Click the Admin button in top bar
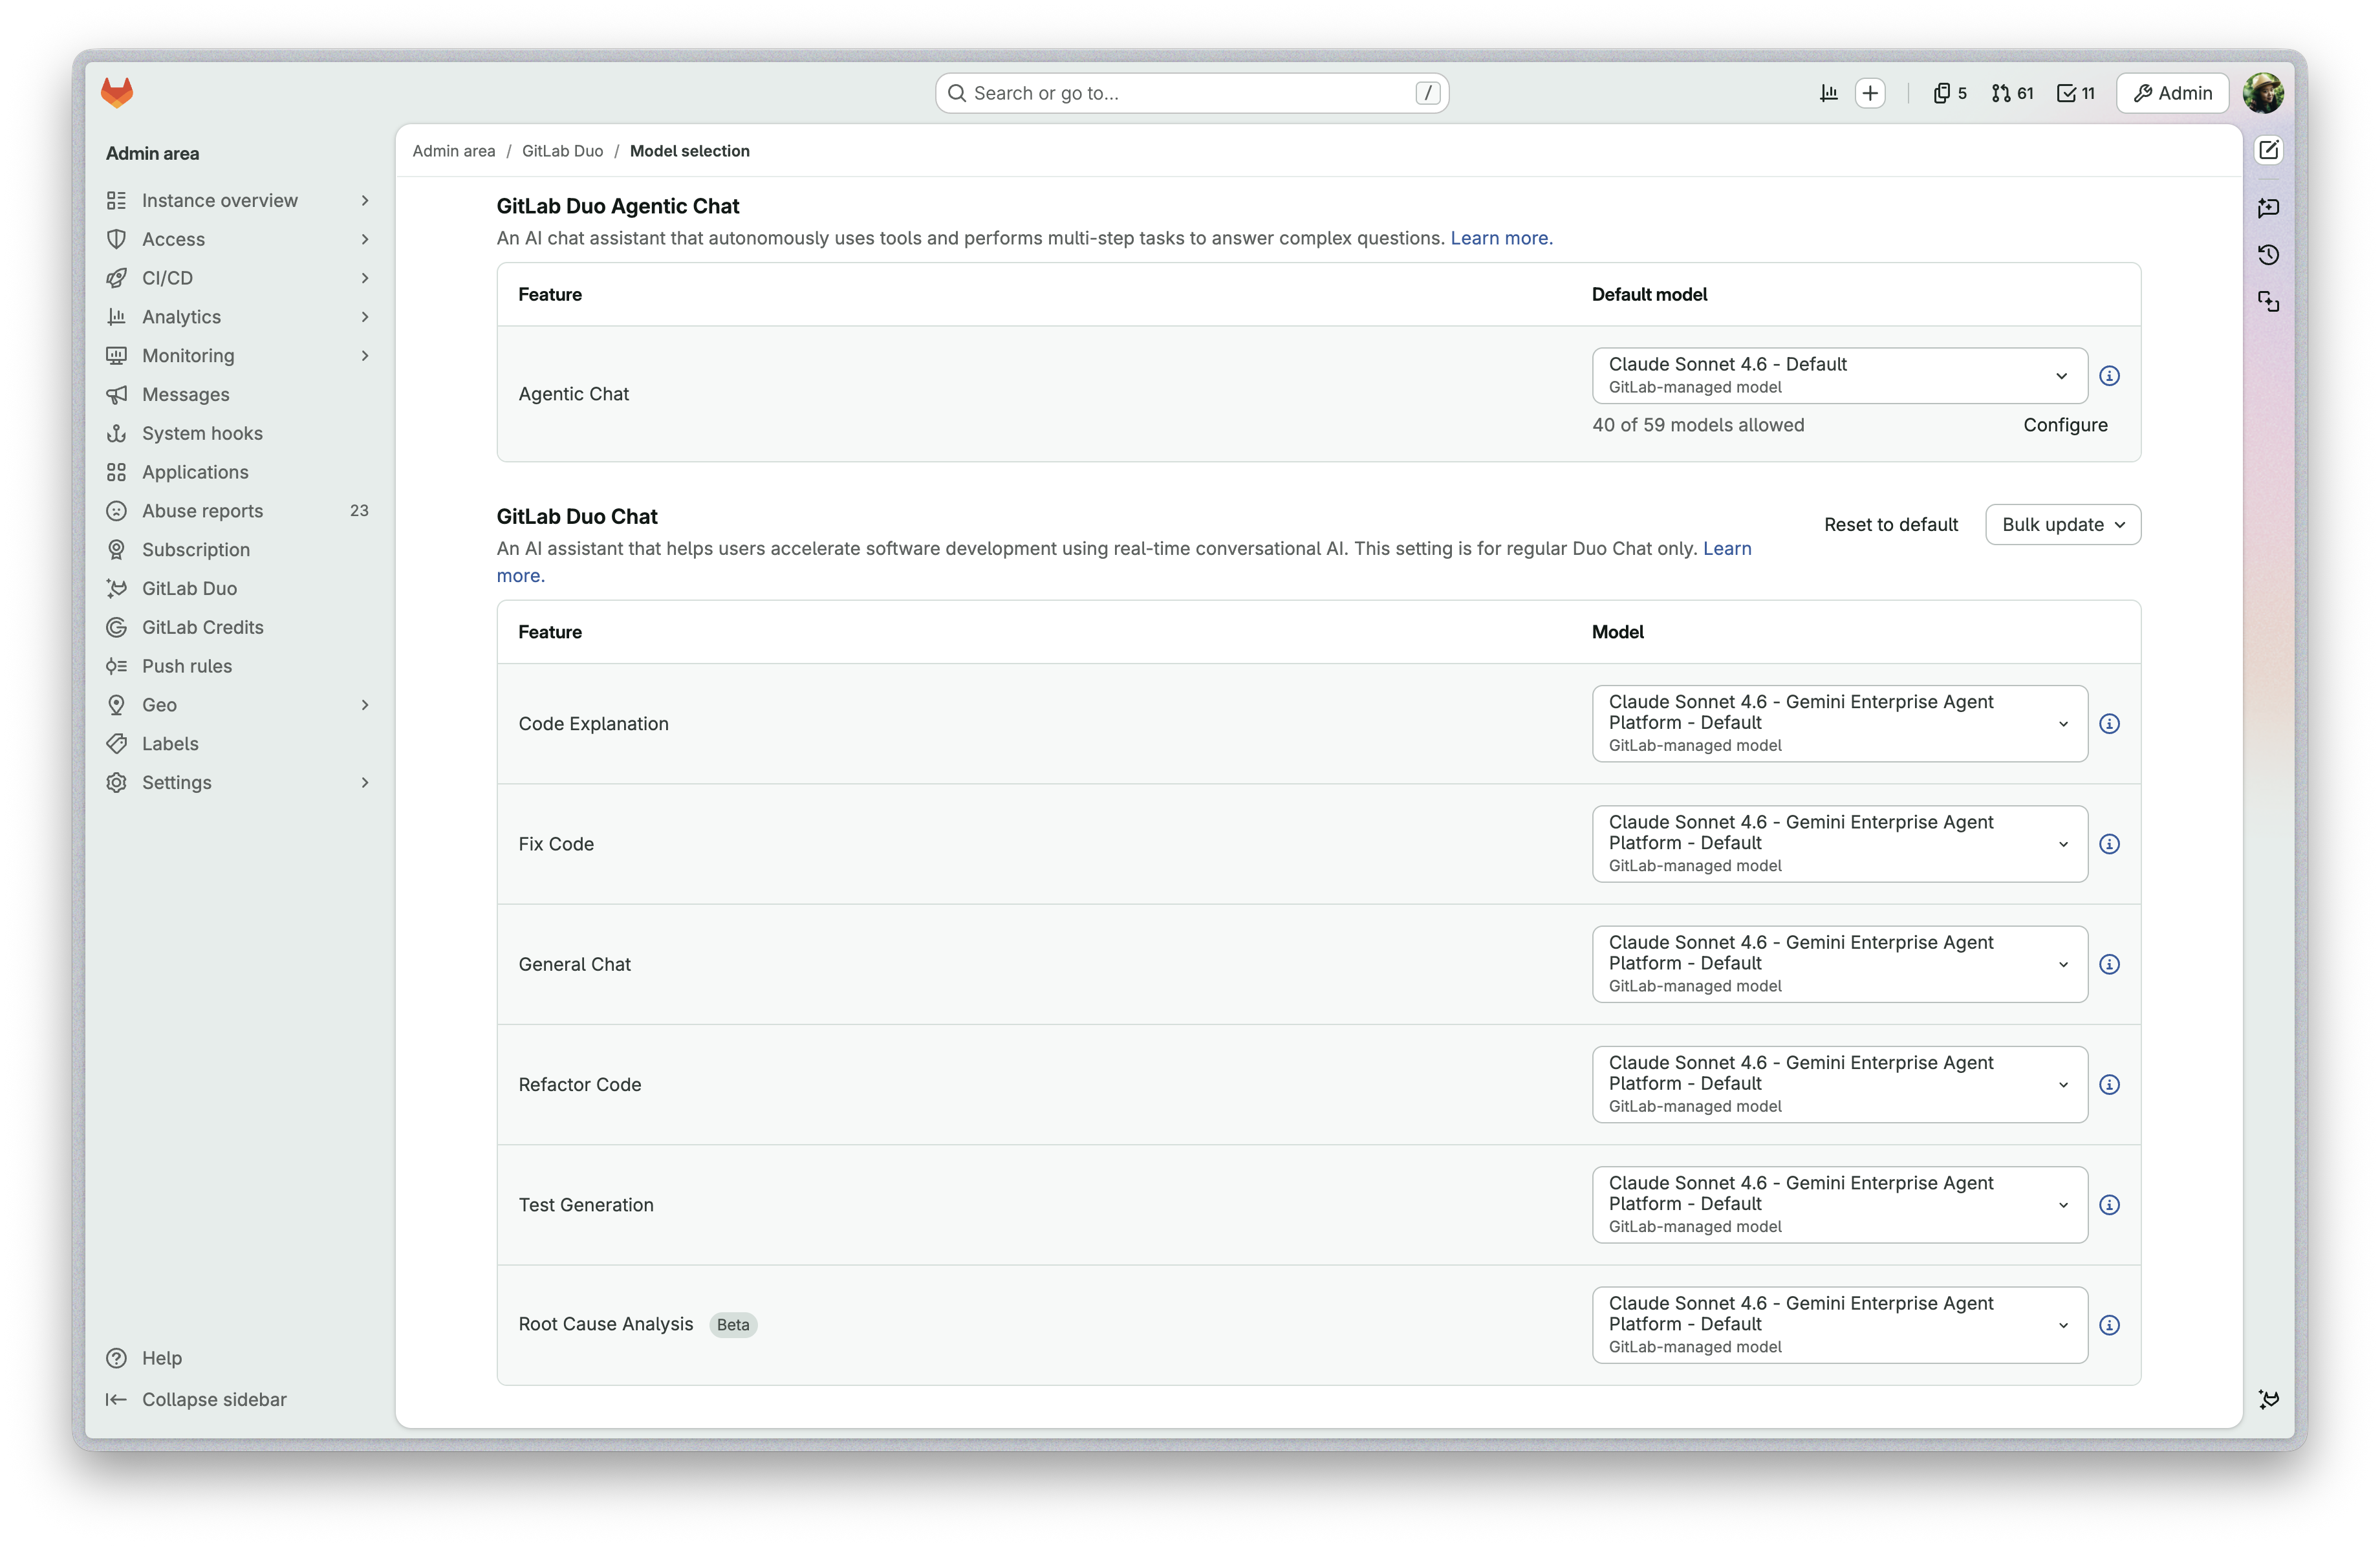The width and height of the screenshot is (2380, 1547). (2173, 93)
